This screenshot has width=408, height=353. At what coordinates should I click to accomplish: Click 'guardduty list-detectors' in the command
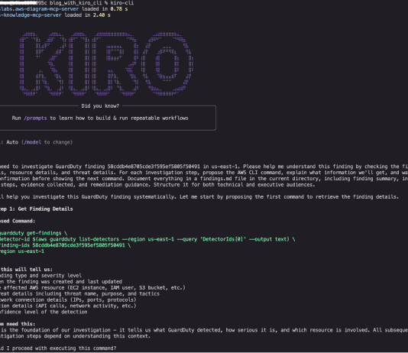pos(84,239)
